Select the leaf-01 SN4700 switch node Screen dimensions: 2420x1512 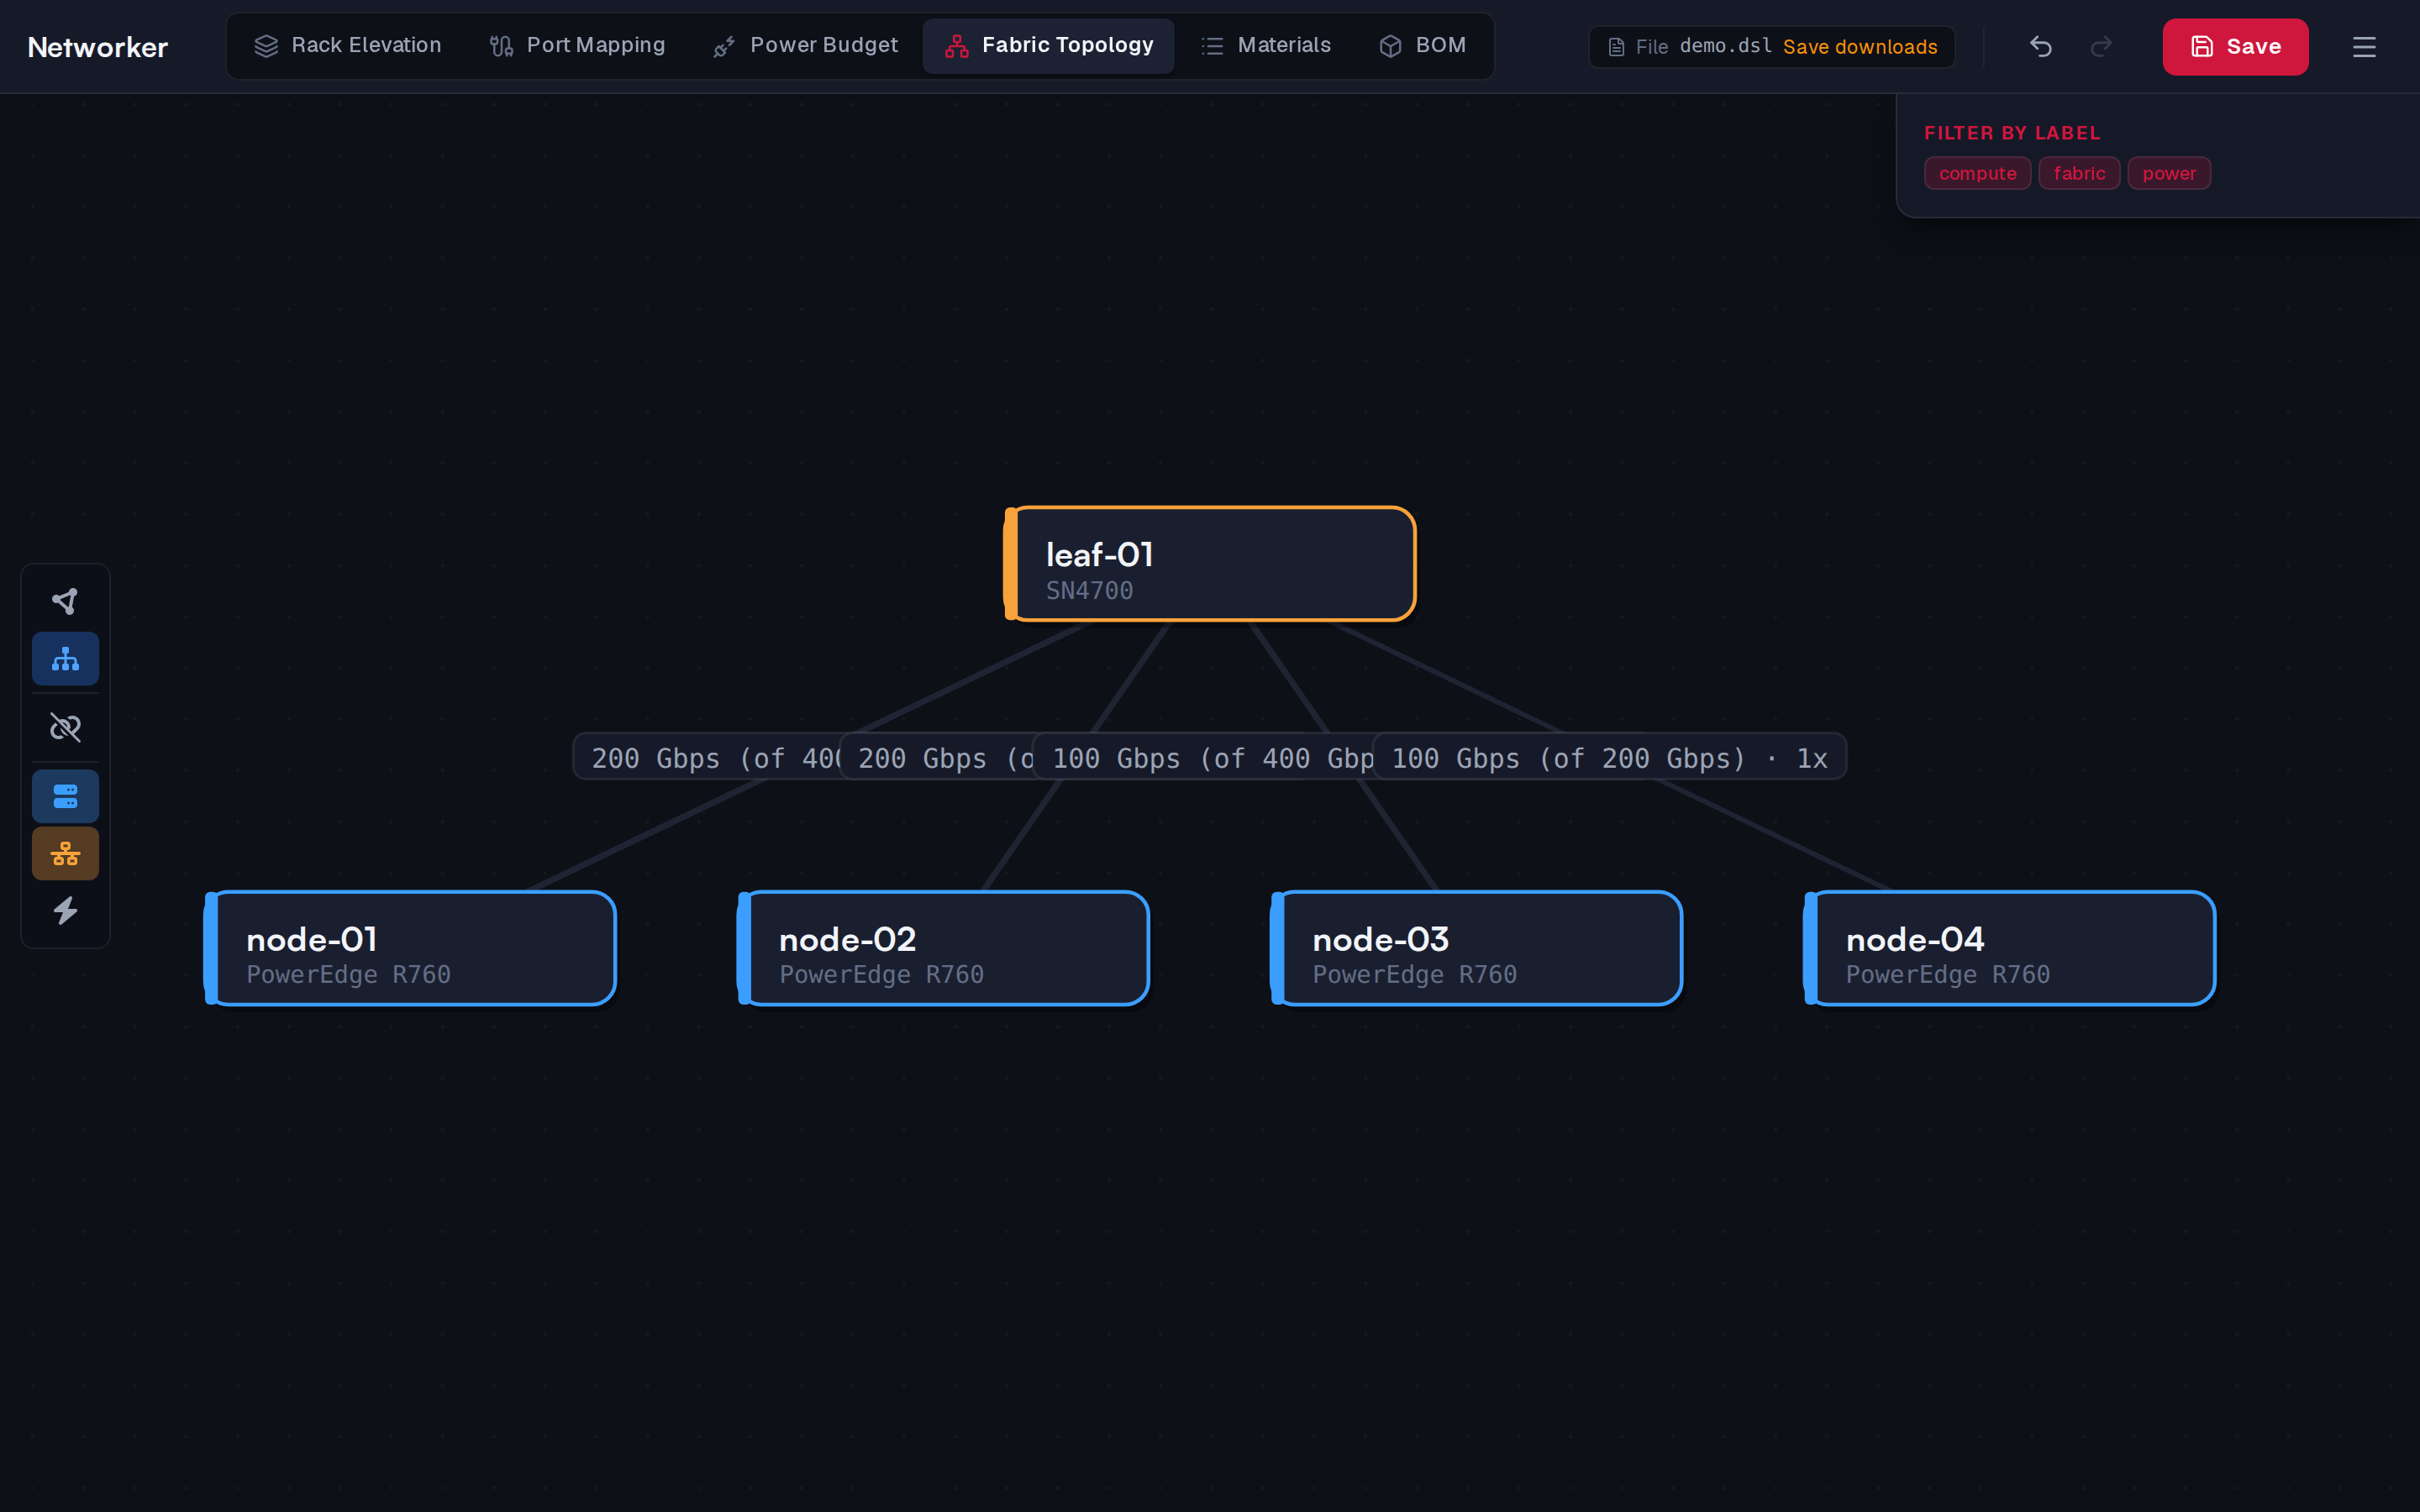(x=1210, y=564)
